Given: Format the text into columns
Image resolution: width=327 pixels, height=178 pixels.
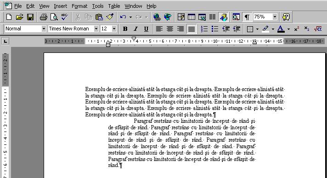Looking at the screenshot, I should click(212, 17).
